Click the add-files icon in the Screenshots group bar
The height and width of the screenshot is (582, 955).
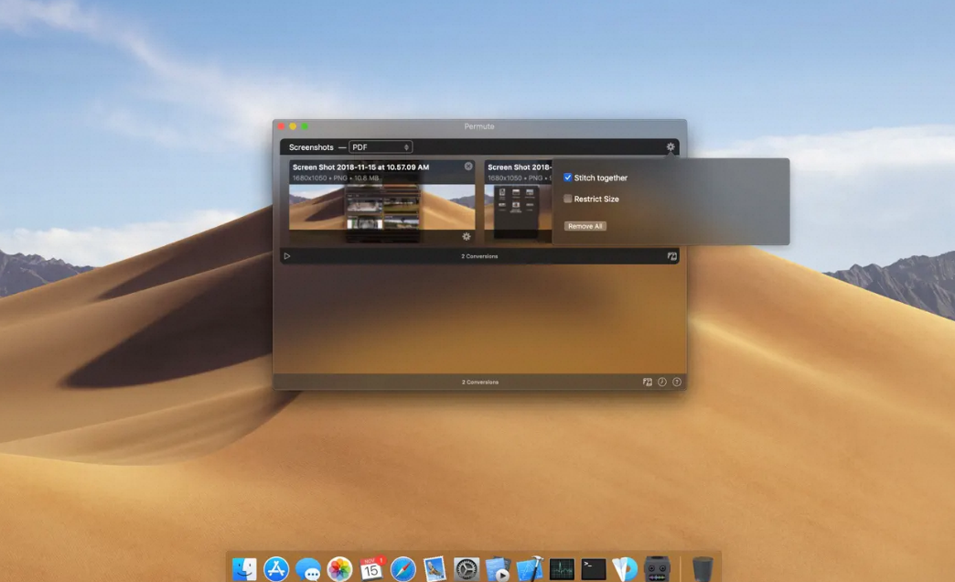point(671,256)
